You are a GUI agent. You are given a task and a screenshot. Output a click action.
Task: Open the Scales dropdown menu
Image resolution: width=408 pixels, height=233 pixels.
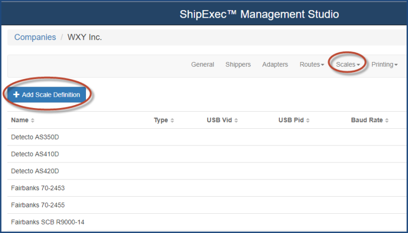point(348,65)
